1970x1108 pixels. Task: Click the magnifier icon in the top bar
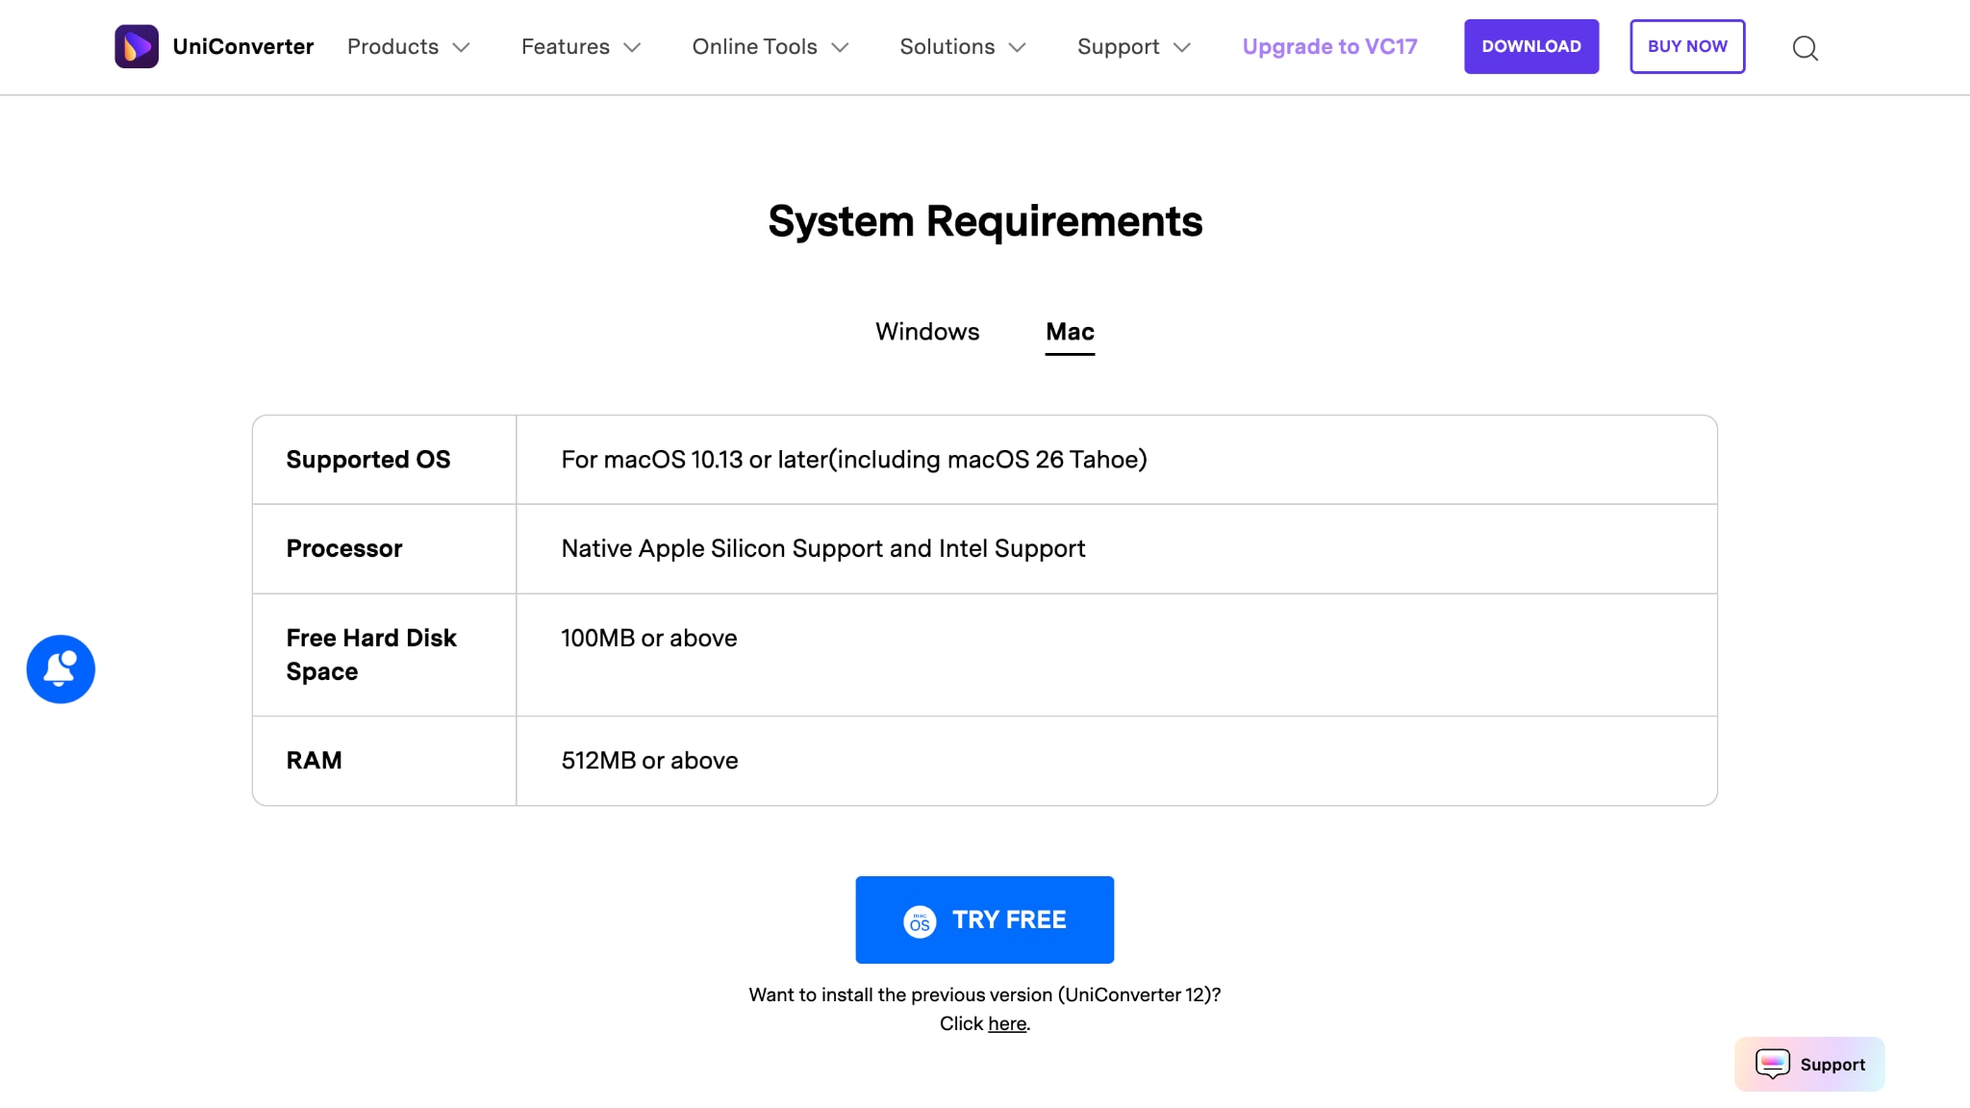pyautogui.click(x=1806, y=47)
